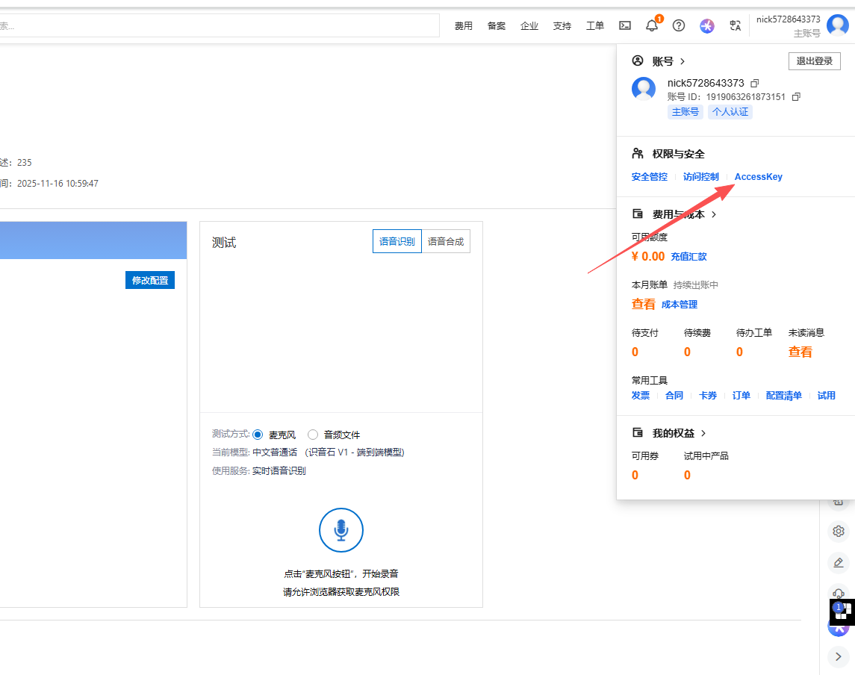This screenshot has height=675, width=855.
Task: Open the AI assistant icon in header
Action: [x=707, y=25]
